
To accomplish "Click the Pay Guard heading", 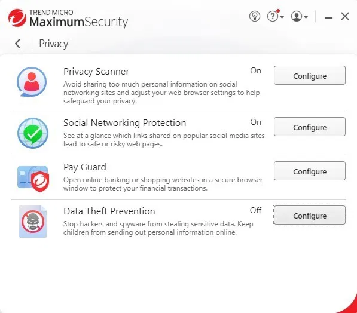I will click(x=85, y=167).
